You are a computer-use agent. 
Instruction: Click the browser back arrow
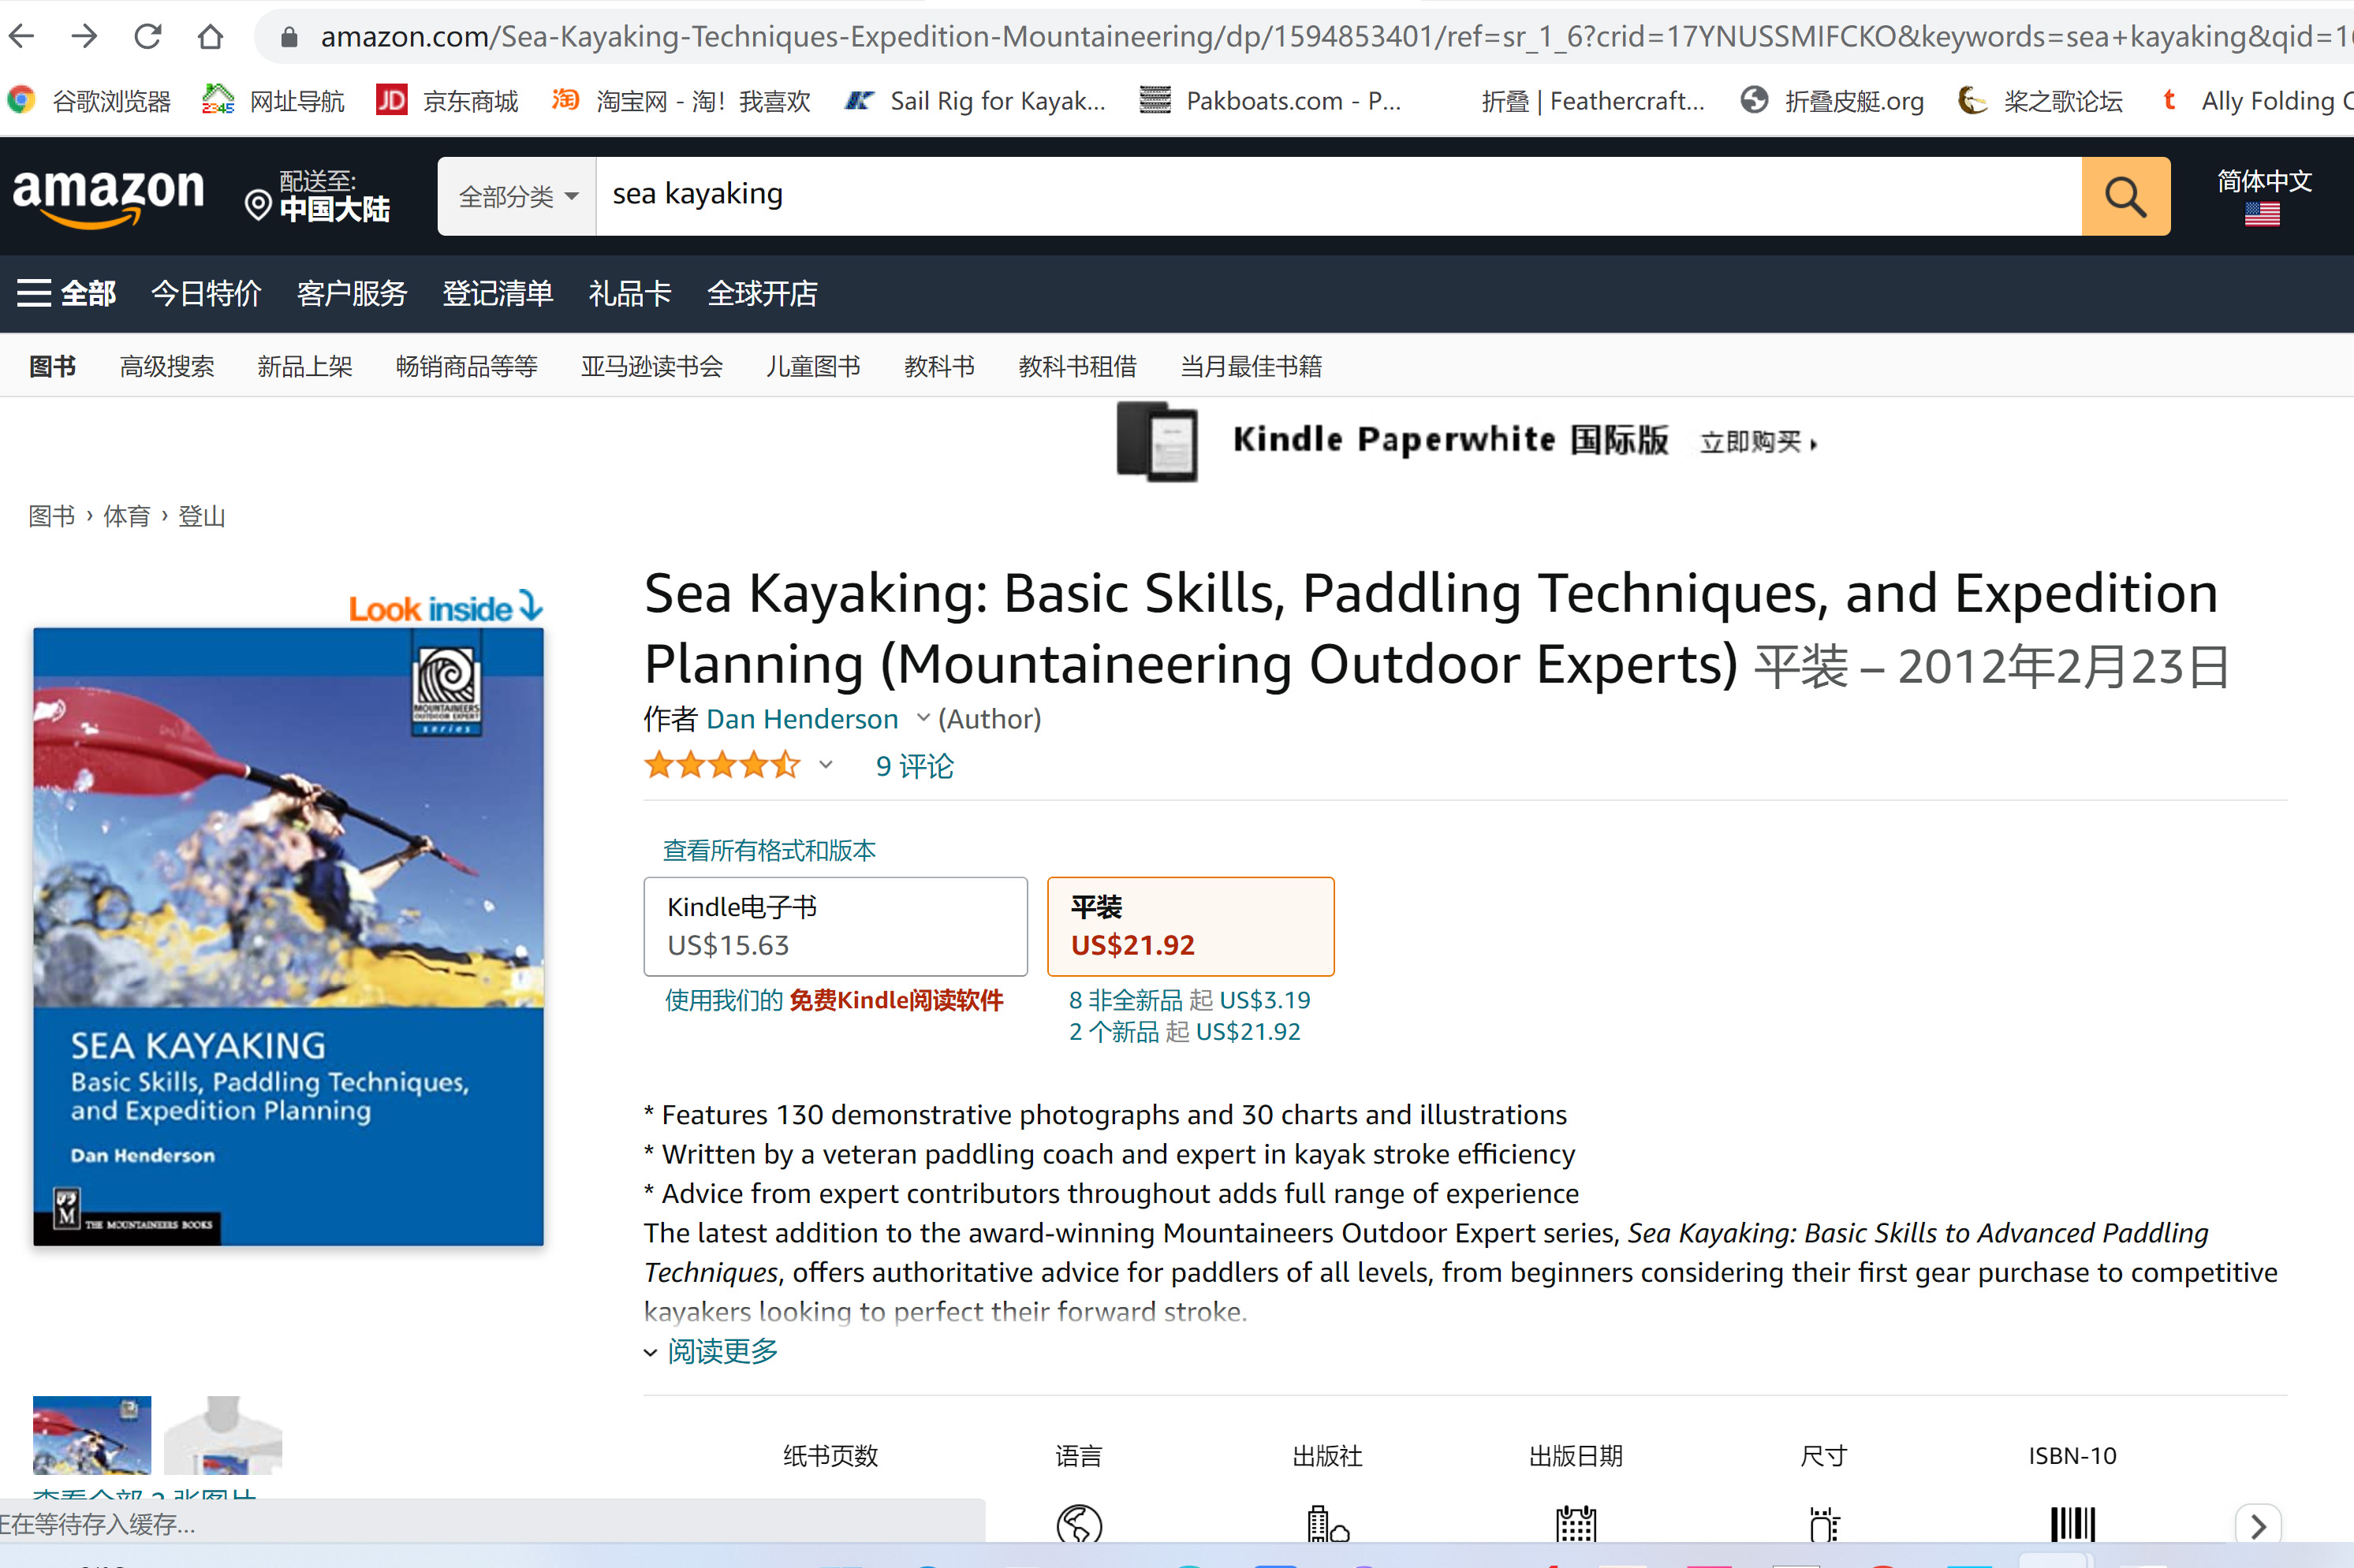click(22, 37)
